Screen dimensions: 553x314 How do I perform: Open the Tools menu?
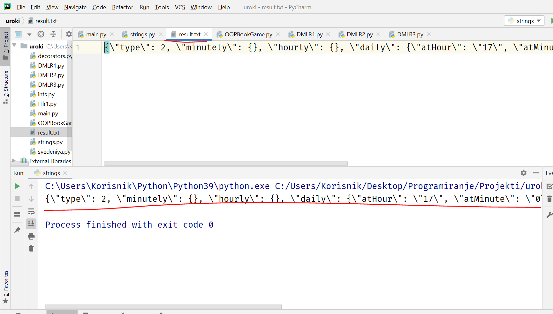coord(162,7)
